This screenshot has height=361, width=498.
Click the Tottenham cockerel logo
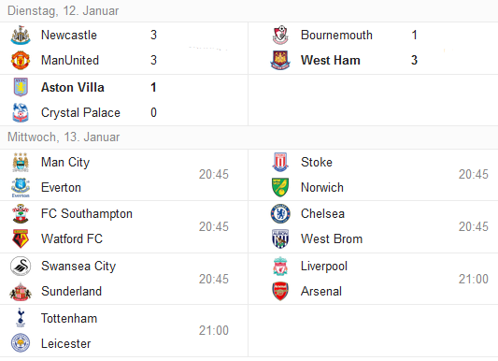point(21,318)
